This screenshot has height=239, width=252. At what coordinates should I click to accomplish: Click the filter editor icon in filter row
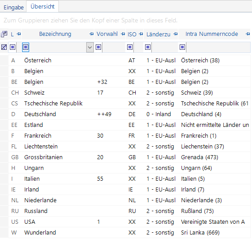(4, 47)
